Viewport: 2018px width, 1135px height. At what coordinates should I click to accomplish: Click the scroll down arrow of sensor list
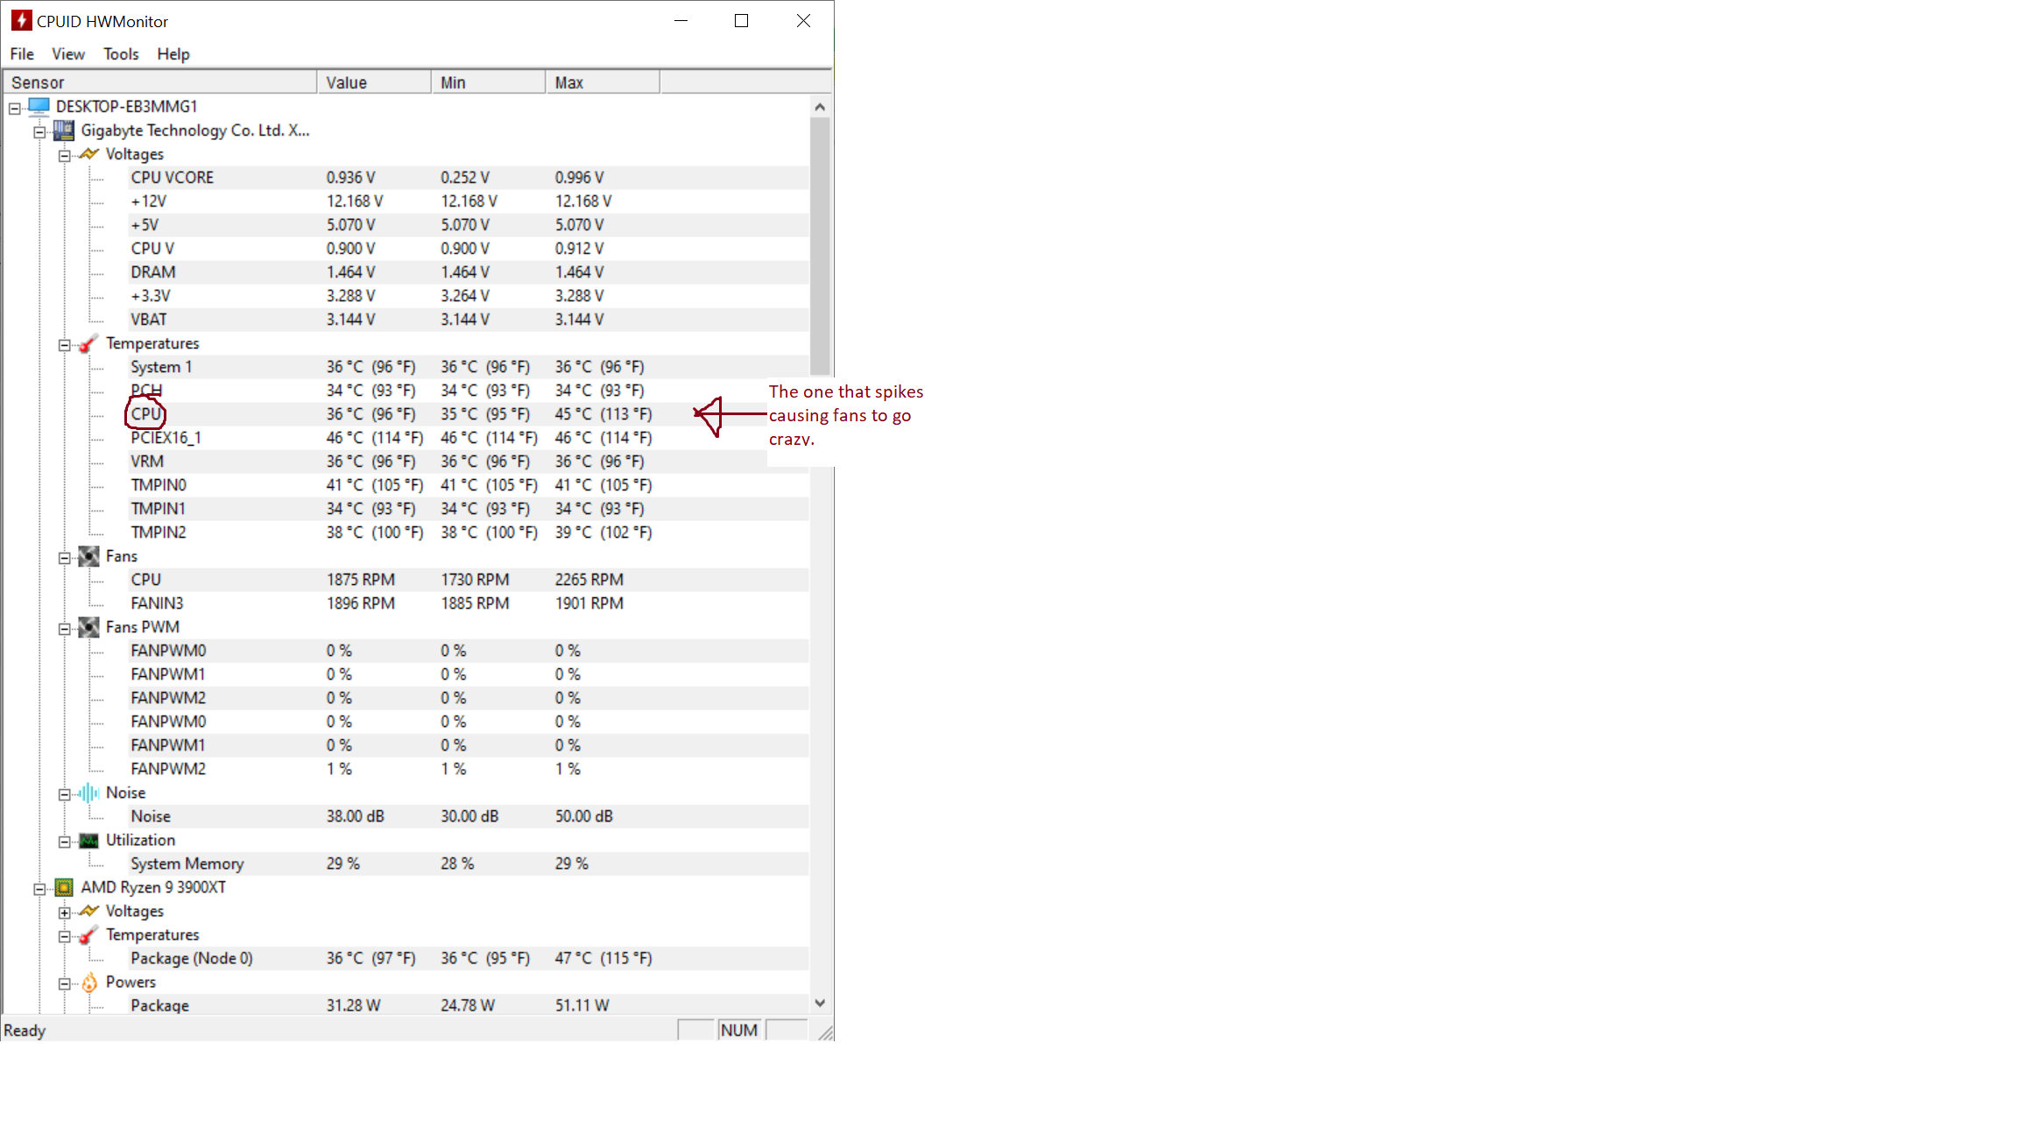820,1004
